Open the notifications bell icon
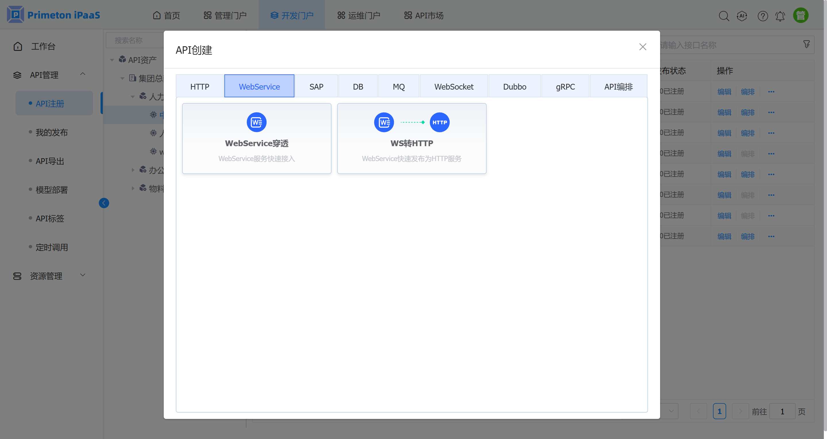 pos(780,16)
